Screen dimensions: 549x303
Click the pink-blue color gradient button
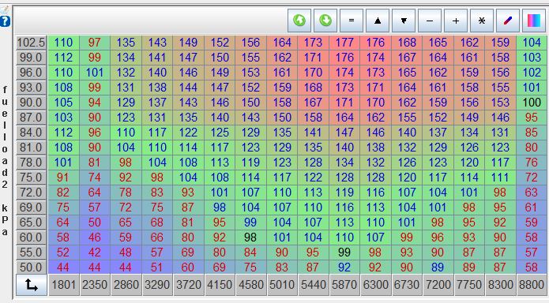(534, 21)
